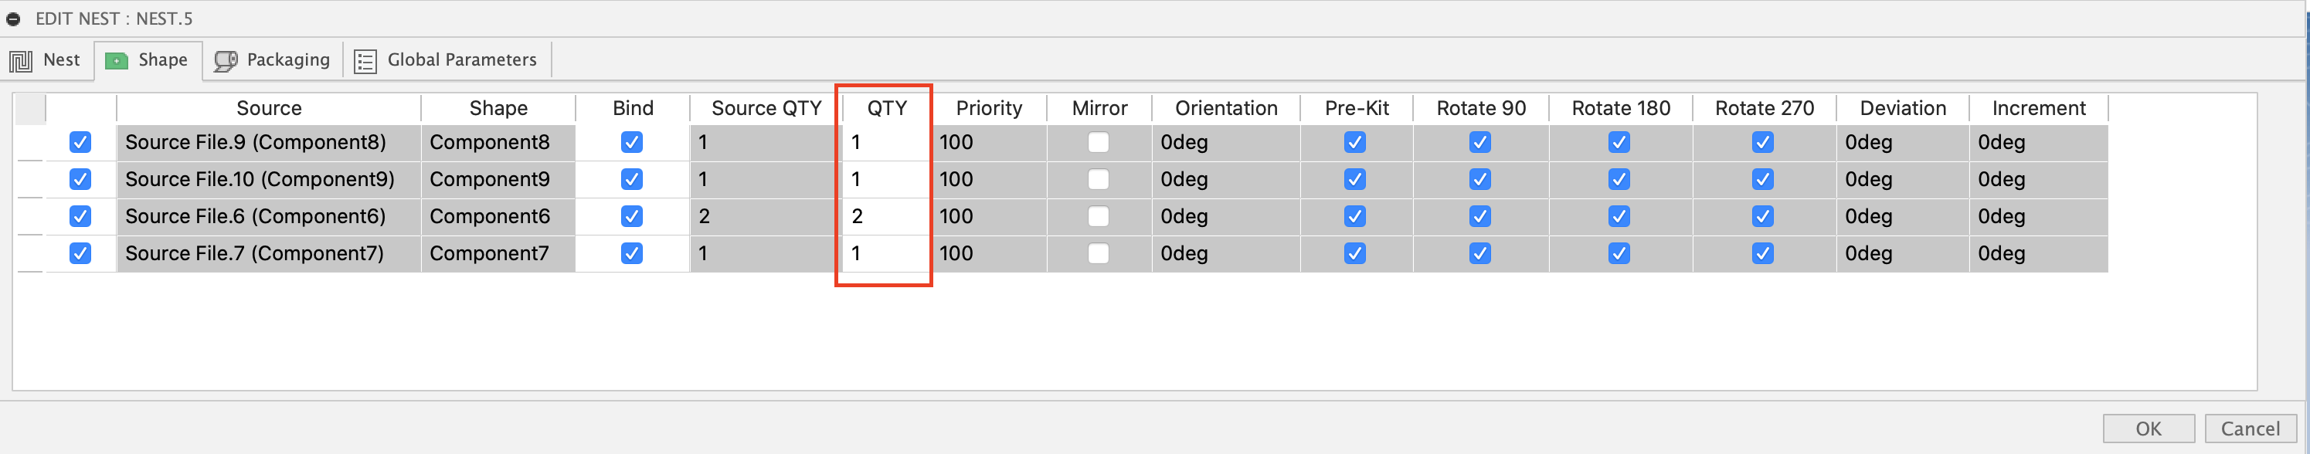Image resolution: width=2310 pixels, height=454 pixels.
Task: Uncheck Rotate 180 for Component7
Action: coord(1619,253)
